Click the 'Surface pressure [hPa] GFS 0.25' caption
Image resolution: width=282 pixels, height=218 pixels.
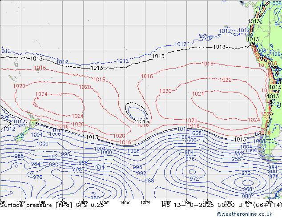pos(52,205)
